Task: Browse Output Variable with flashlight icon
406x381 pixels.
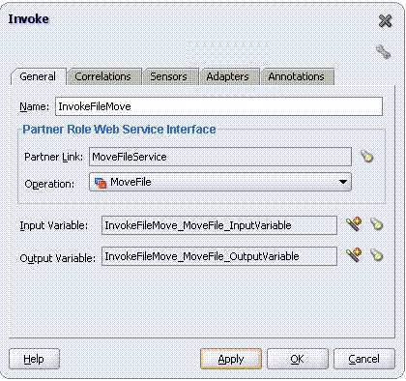Action: tap(376, 255)
